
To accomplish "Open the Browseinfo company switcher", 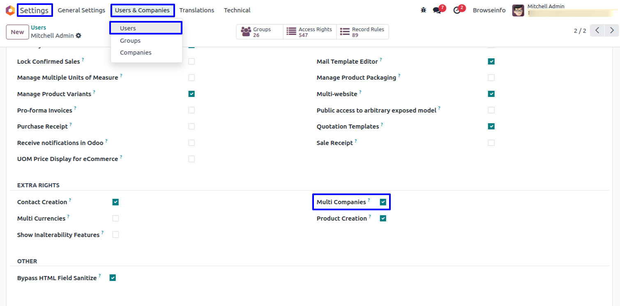I will point(489,10).
